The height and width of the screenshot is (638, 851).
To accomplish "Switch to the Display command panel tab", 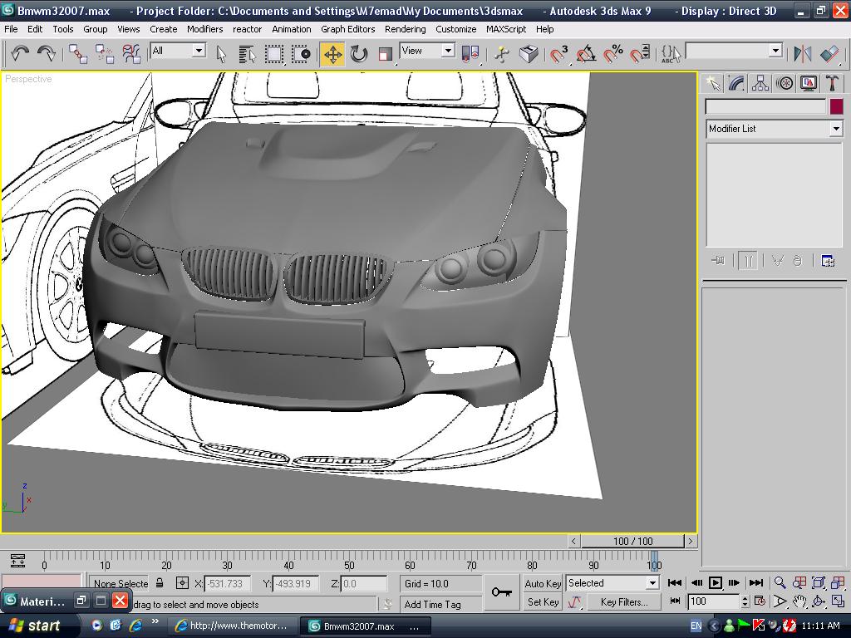I will point(808,83).
